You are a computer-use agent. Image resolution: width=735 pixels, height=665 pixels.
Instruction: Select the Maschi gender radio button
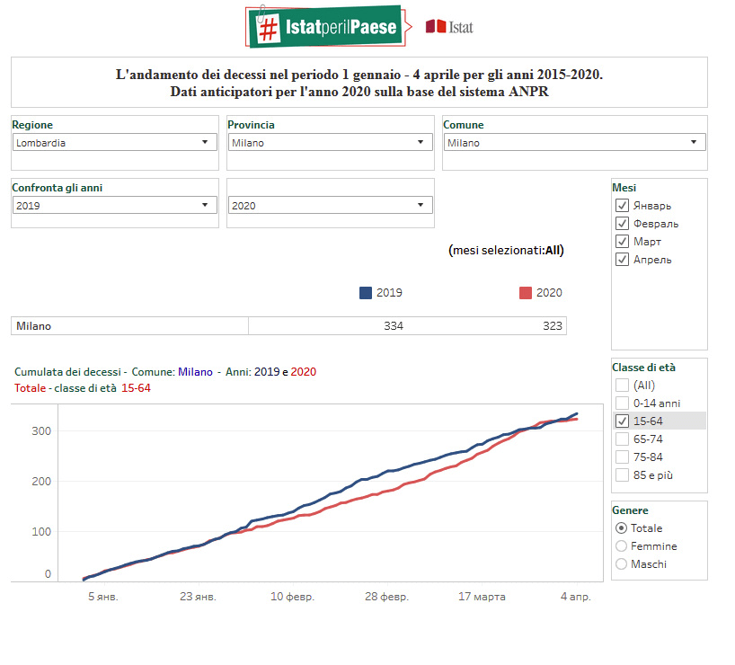[x=622, y=564]
